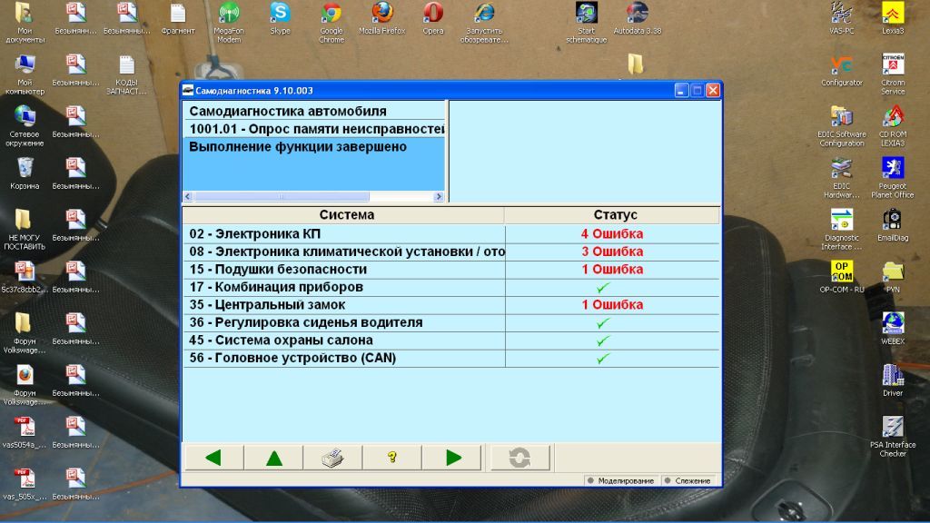Open help with the question mark button
This screenshot has width=930, height=523.
(x=392, y=458)
